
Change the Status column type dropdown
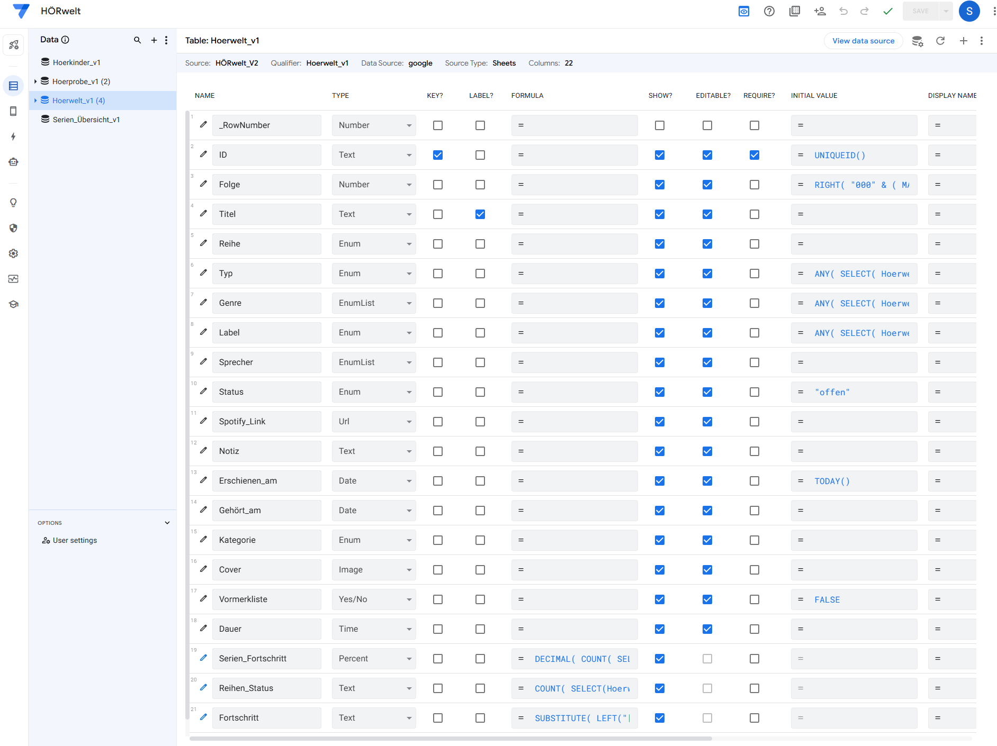click(x=374, y=392)
